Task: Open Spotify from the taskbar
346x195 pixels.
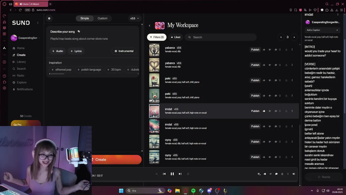Action: [x=193, y=191]
